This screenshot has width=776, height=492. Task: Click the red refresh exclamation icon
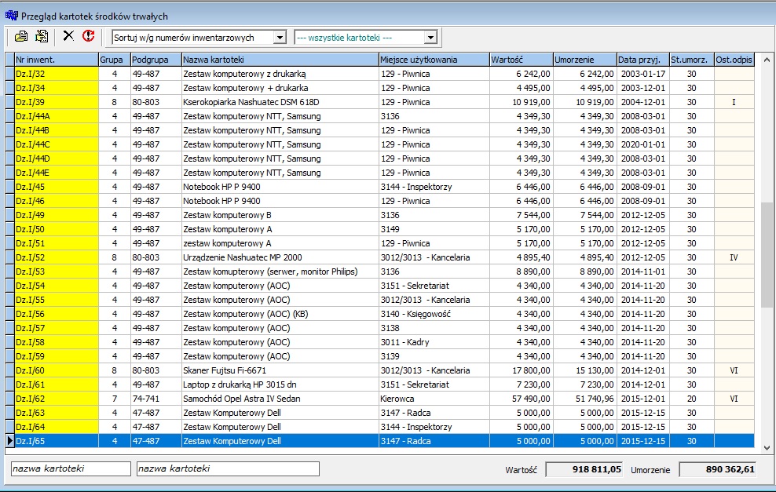tap(89, 35)
